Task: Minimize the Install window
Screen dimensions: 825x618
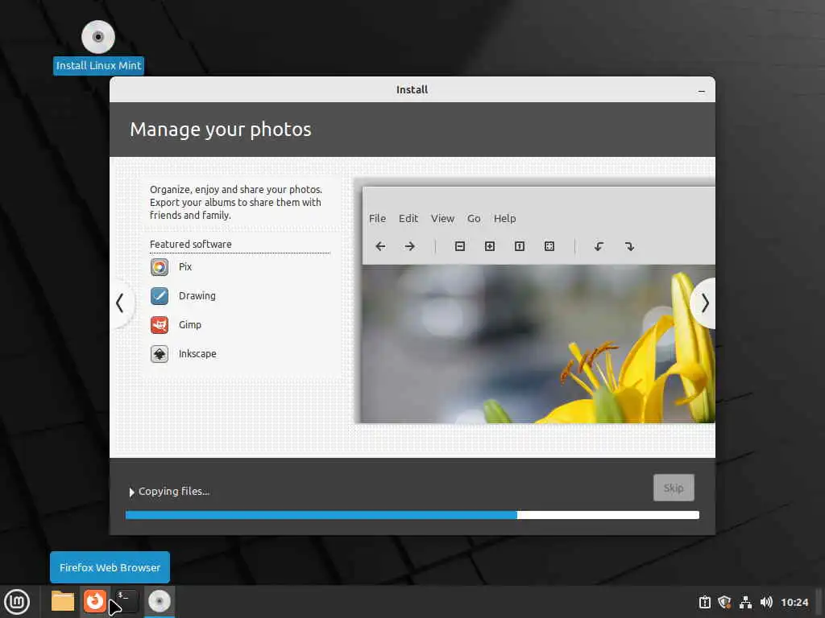Action: coord(702,91)
